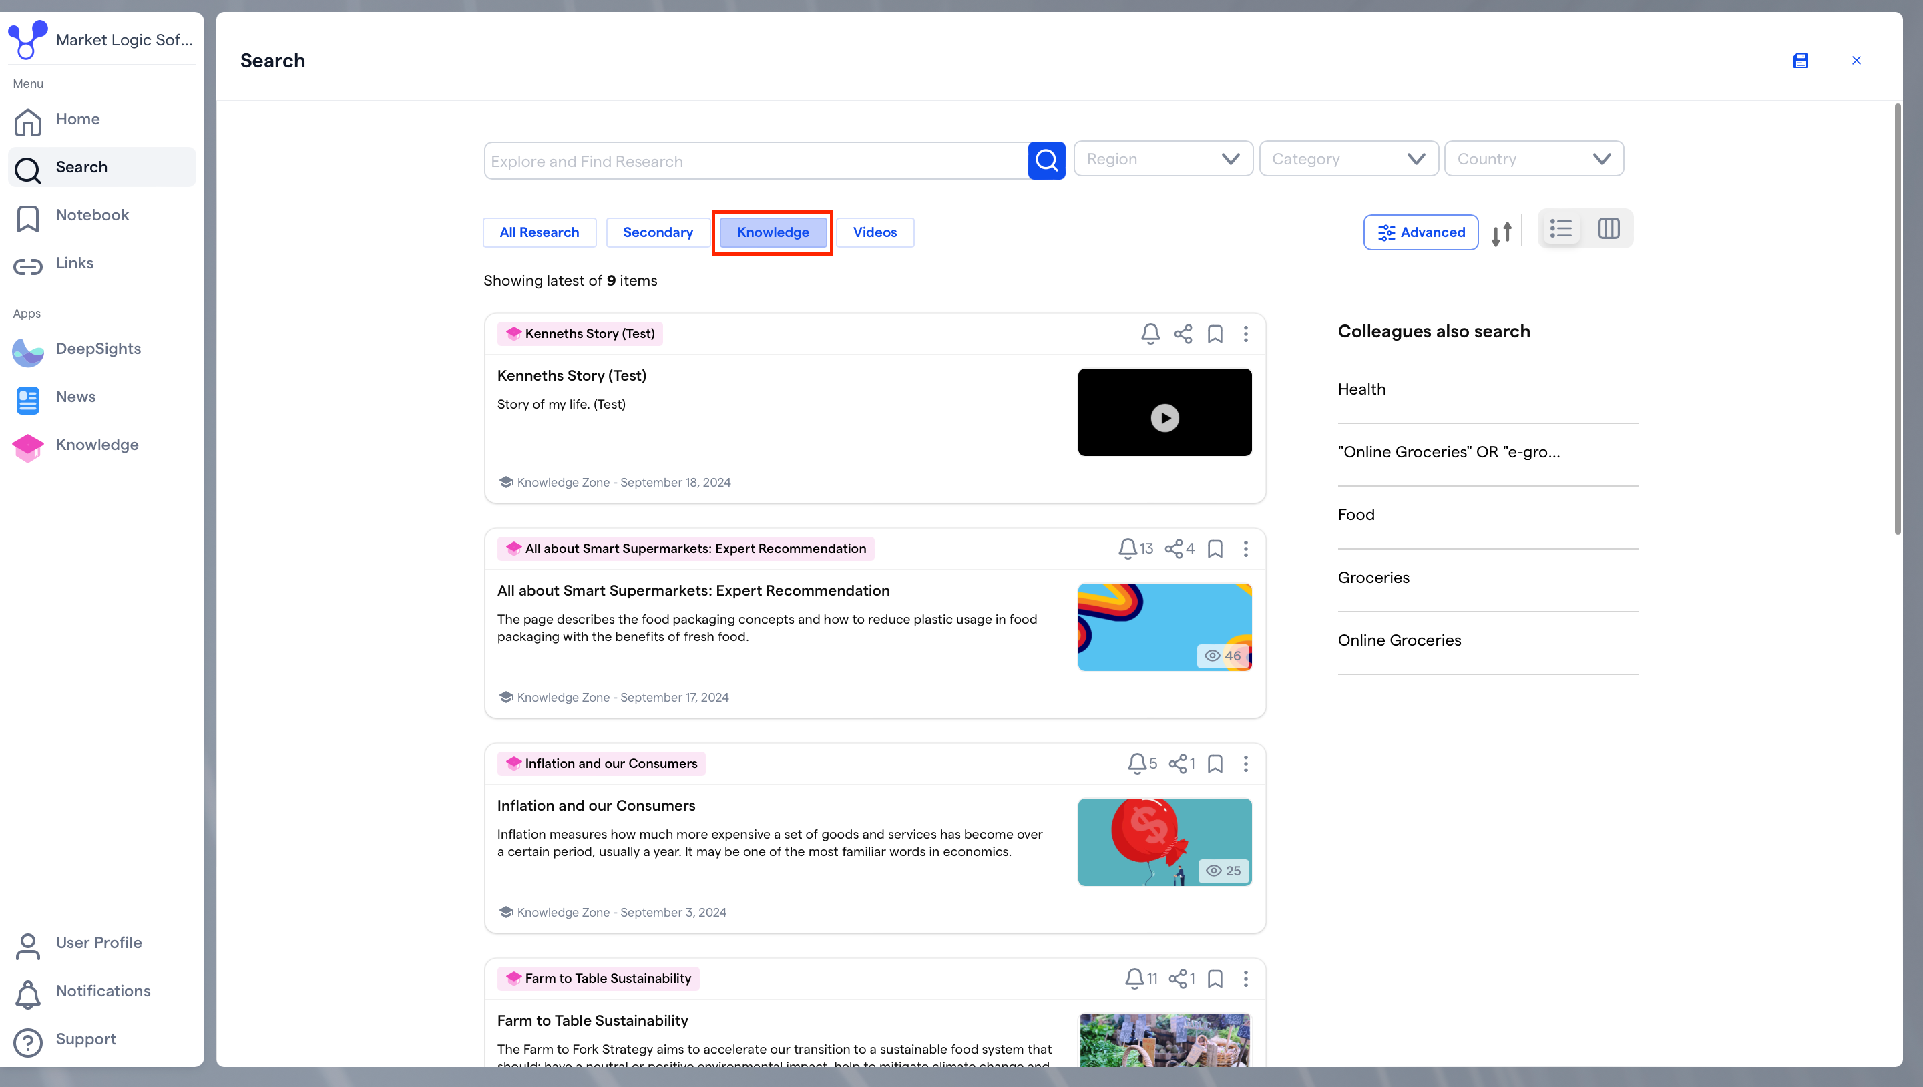Image resolution: width=1923 pixels, height=1087 pixels.
Task: Subscribe via bell on Kenneths Story card
Action: (1150, 334)
